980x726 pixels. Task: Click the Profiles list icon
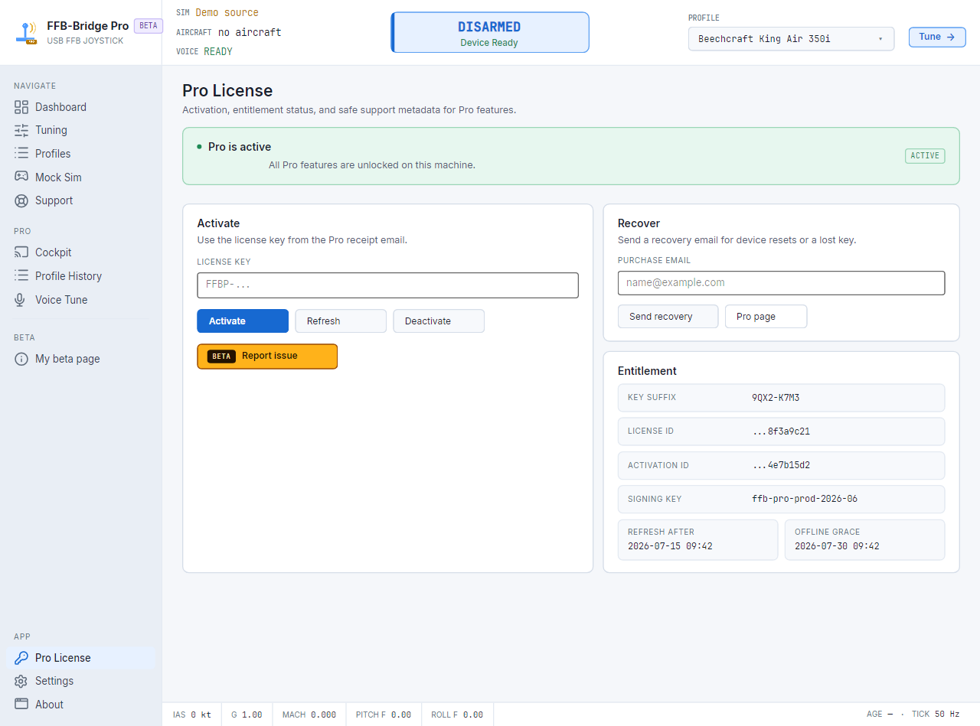pos(21,154)
